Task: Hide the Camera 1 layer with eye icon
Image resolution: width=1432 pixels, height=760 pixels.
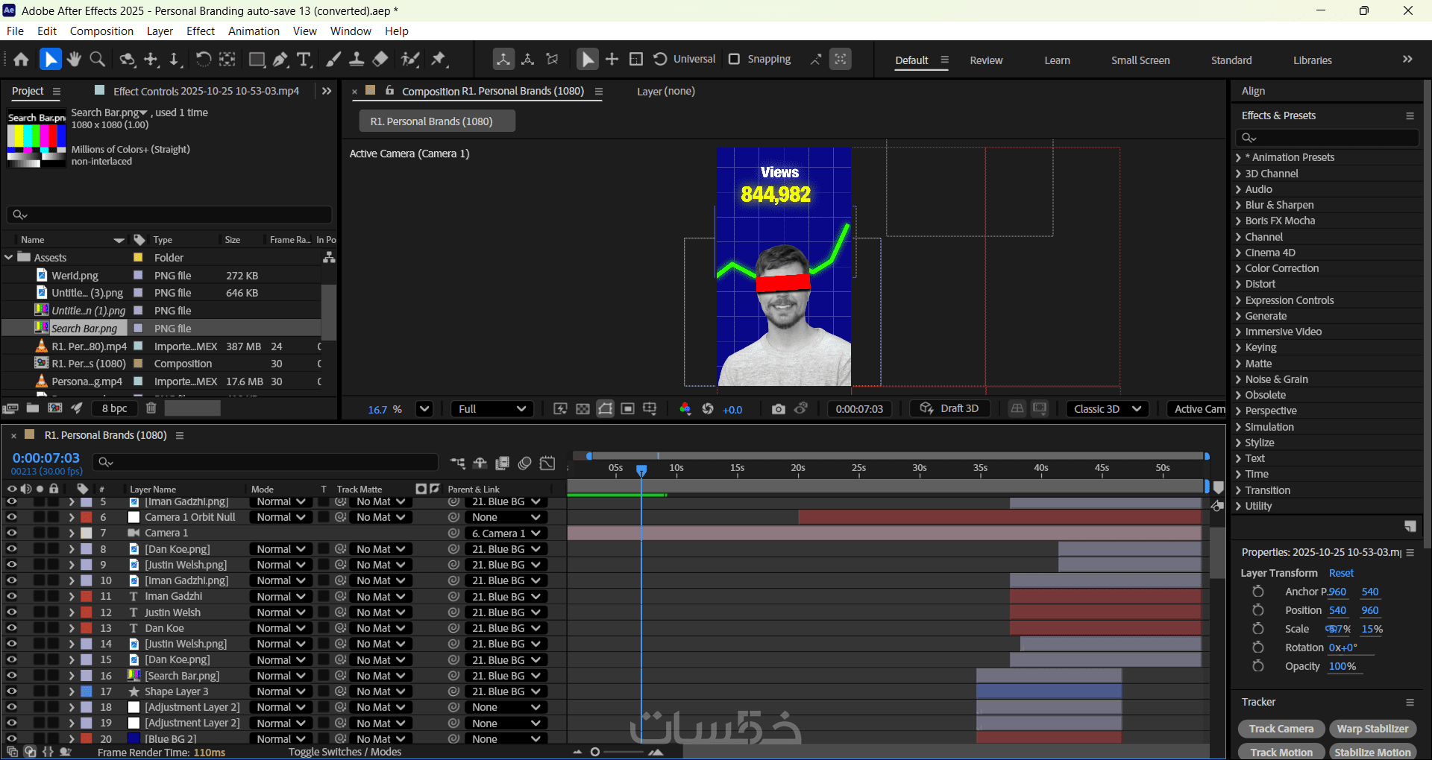Action: [12, 533]
